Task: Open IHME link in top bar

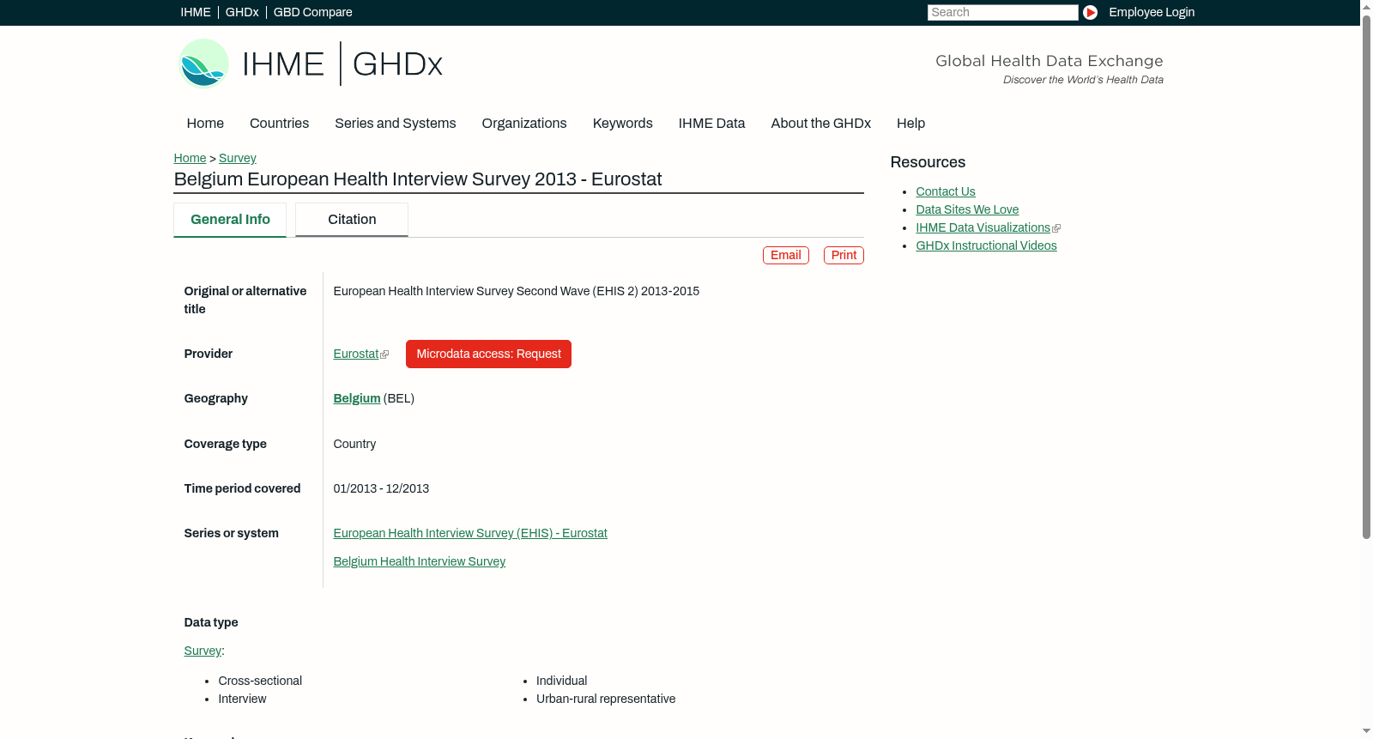Action: (x=196, y=12)
